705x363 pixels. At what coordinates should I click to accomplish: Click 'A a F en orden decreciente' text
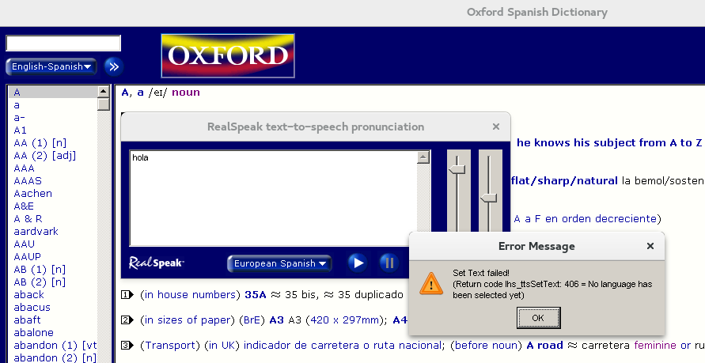point(585,218)
